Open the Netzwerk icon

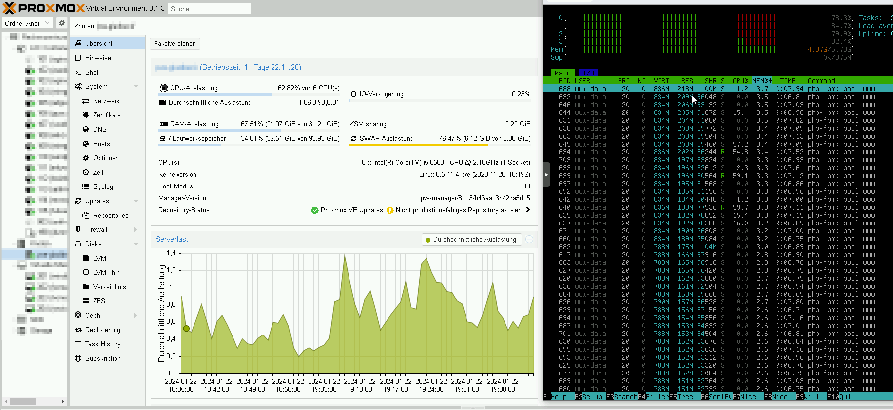pos(86,101)
